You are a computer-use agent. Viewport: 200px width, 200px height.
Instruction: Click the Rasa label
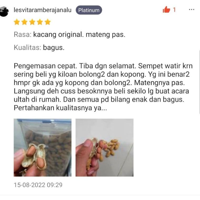23,34
